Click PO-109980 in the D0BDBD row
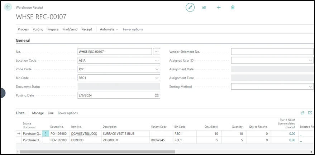The height and width of the screenshot is (155, 315). click(58, 140)
